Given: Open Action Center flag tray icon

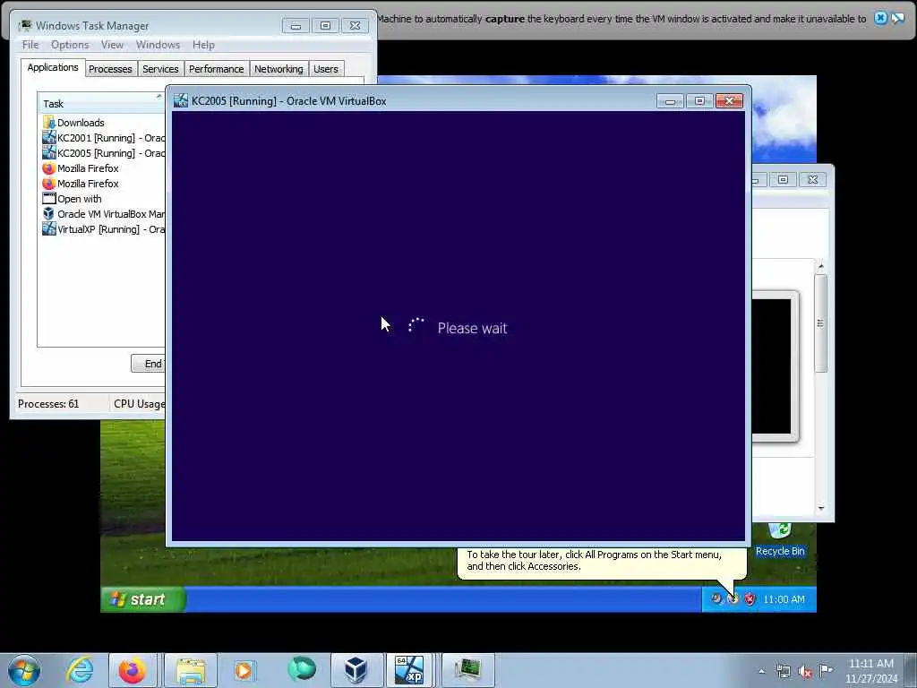Looking at the screenshot, I should click(826, 670).
